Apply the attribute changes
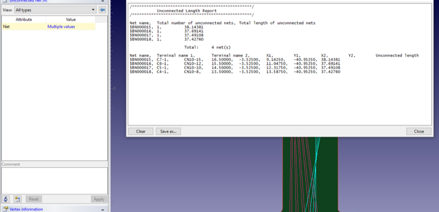This screenshot has height=212, width=439. click(x=99, y=199)
